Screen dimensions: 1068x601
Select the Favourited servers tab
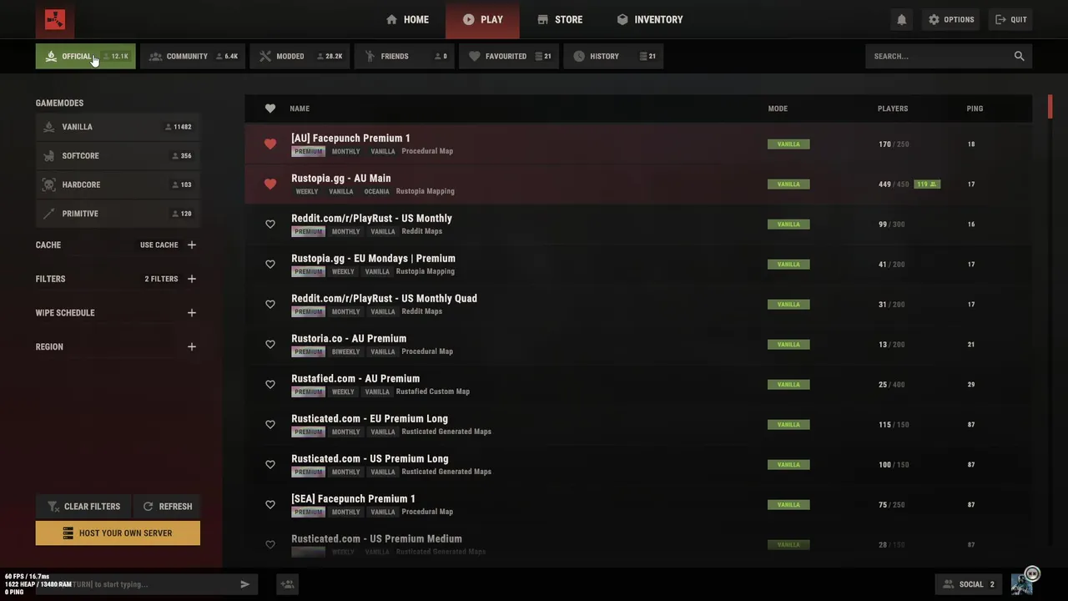tap(509, 56)
